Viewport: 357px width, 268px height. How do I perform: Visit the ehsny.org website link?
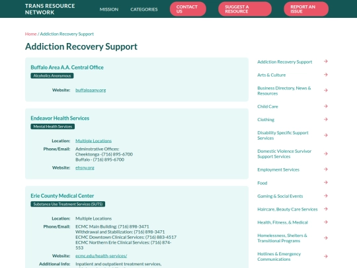pyautogui.click(x=85, y=167)
